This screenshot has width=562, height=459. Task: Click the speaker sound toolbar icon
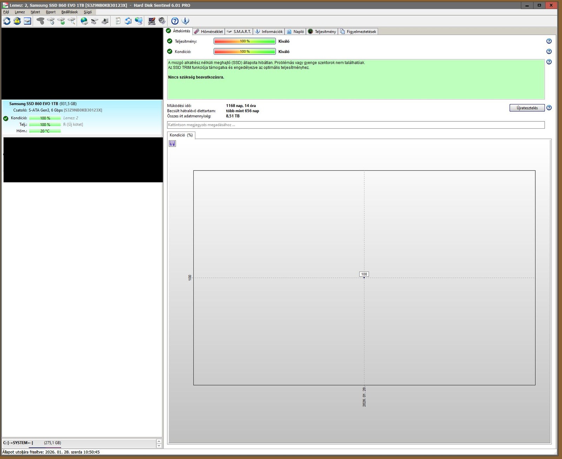(162, 21)
